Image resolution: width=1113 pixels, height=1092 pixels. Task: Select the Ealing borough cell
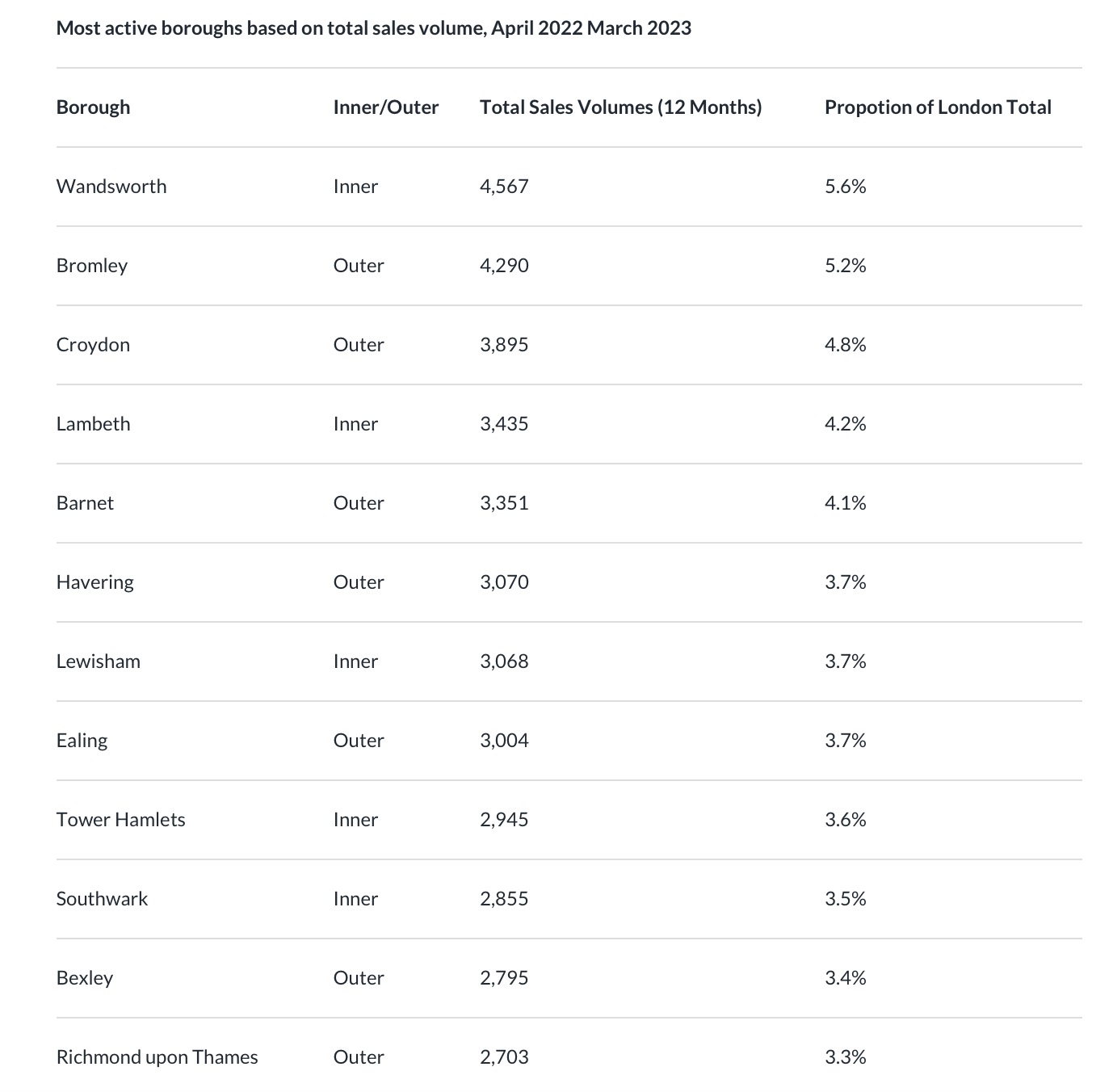[x=82, y=741]
